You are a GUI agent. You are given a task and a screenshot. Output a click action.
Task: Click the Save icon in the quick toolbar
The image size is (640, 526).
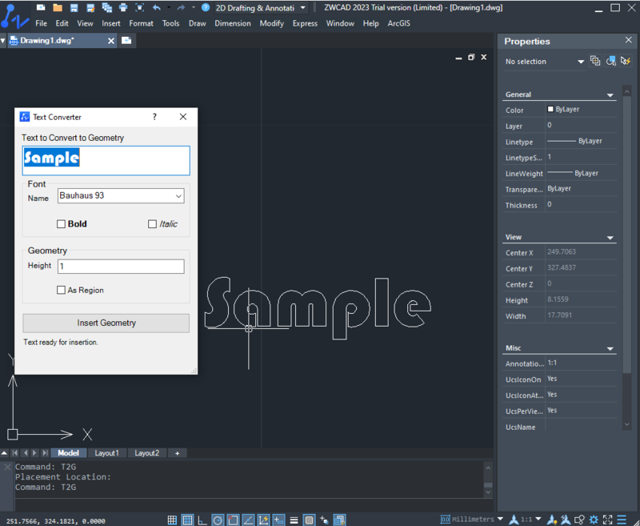point(73,7)
